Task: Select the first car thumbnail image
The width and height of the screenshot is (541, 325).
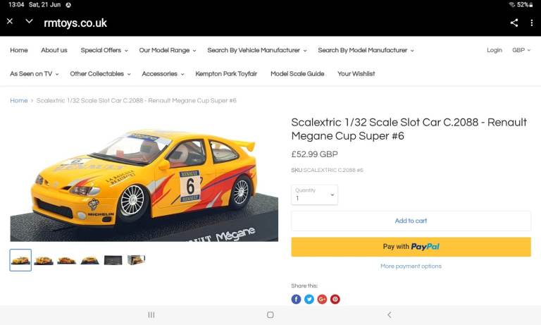Action: click(x=20, y=260)
